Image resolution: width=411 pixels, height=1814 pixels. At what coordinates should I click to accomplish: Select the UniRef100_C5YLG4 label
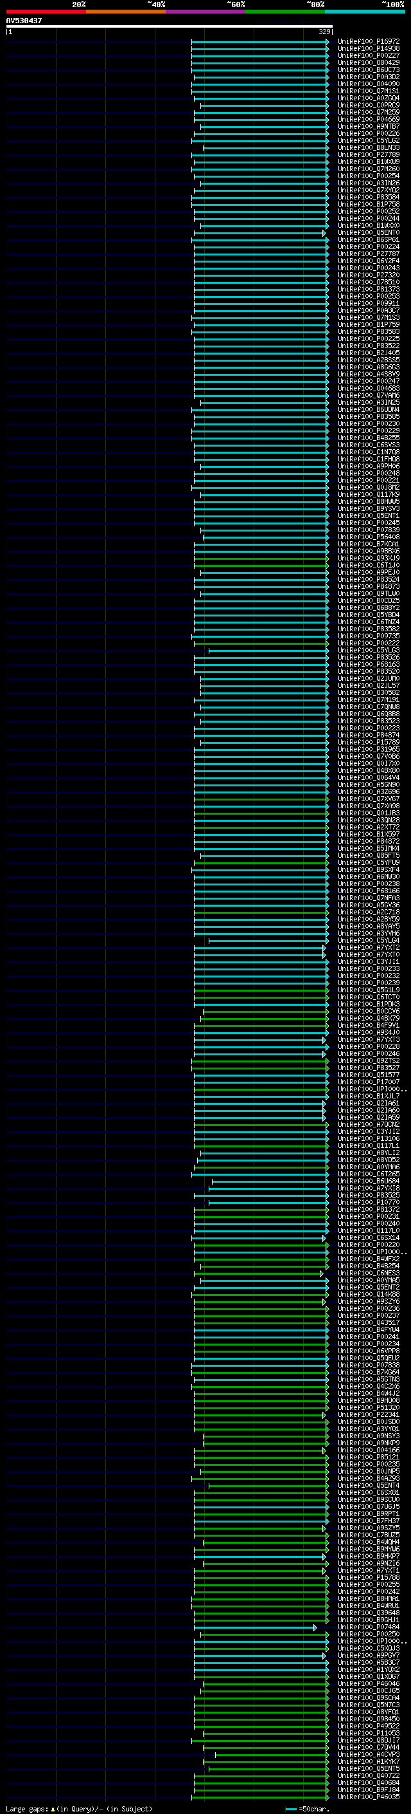point(368,940)
